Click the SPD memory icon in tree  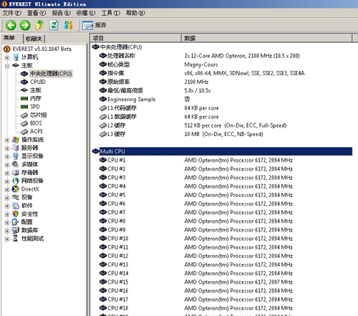click(x=24, y=107)
